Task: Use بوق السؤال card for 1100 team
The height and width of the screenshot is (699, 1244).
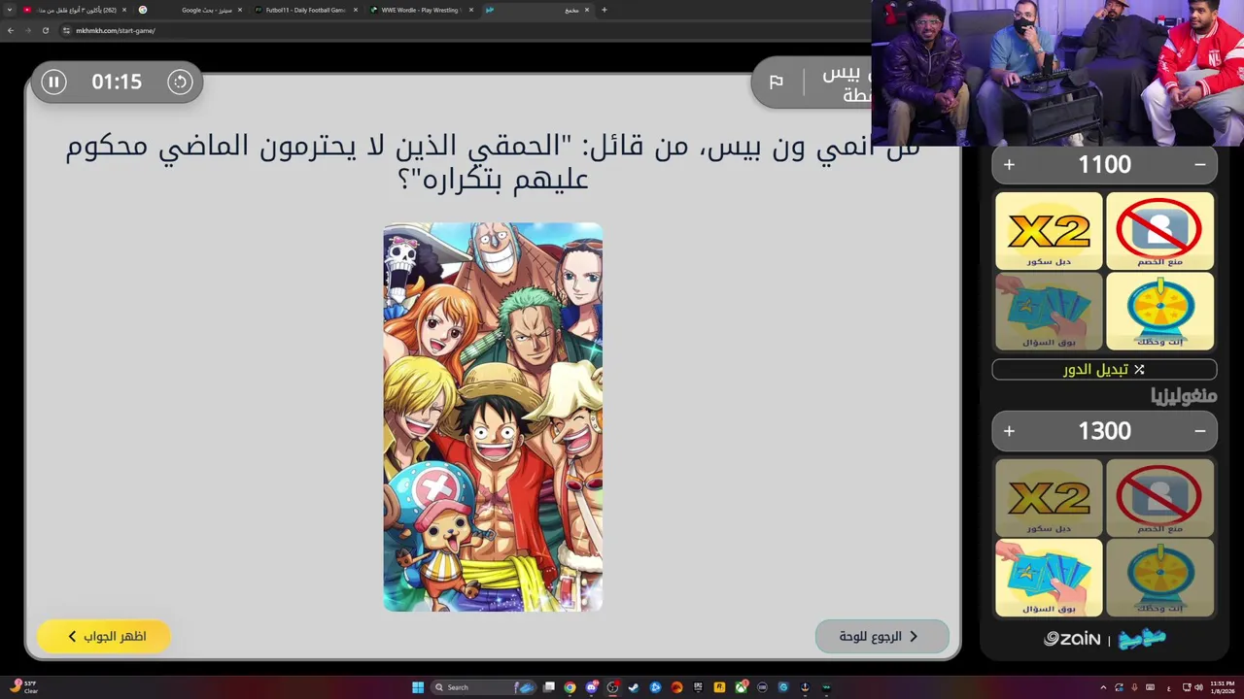Action: pos(1049,311)
